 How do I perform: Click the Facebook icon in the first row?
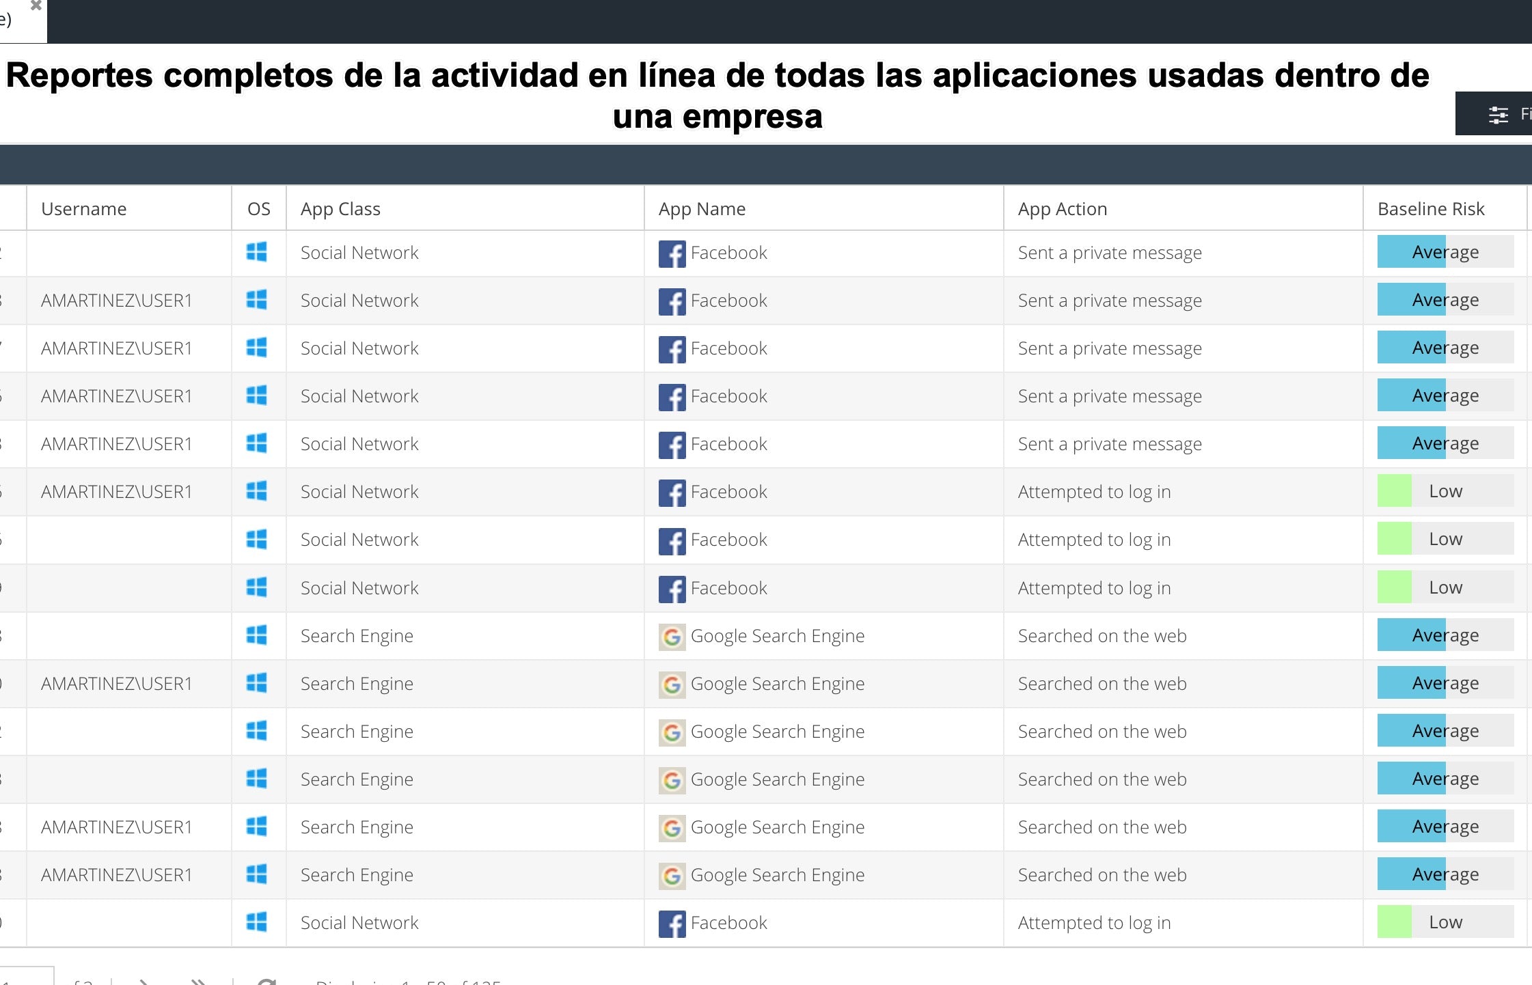(x=672, y=253)
